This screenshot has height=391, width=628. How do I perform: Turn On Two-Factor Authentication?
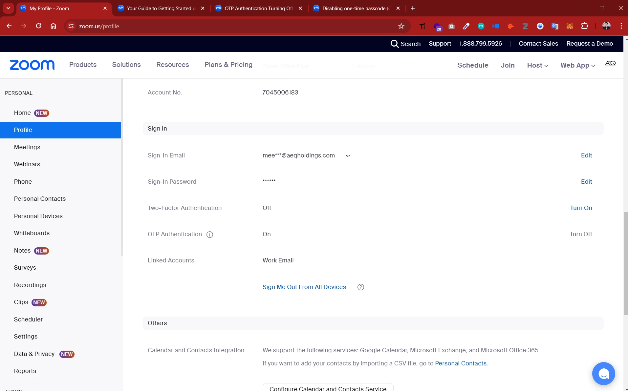click(581, 208)
